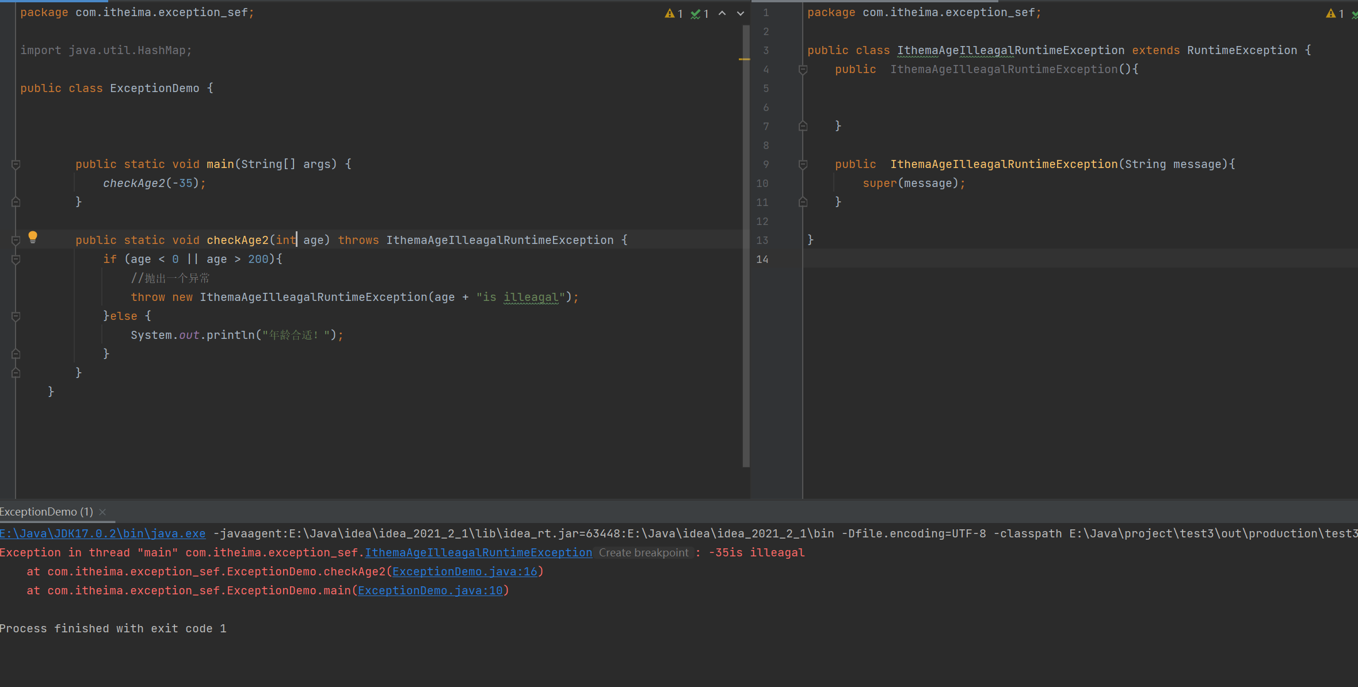Click the yellow warning stripe mark on scrollbar
The image size is (1358, 687).
pos(744,59)
